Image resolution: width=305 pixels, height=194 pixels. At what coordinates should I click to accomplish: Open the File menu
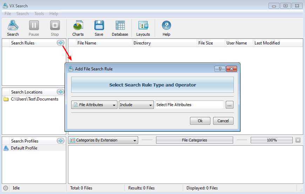pyautogui.click(x=8, y=14)
